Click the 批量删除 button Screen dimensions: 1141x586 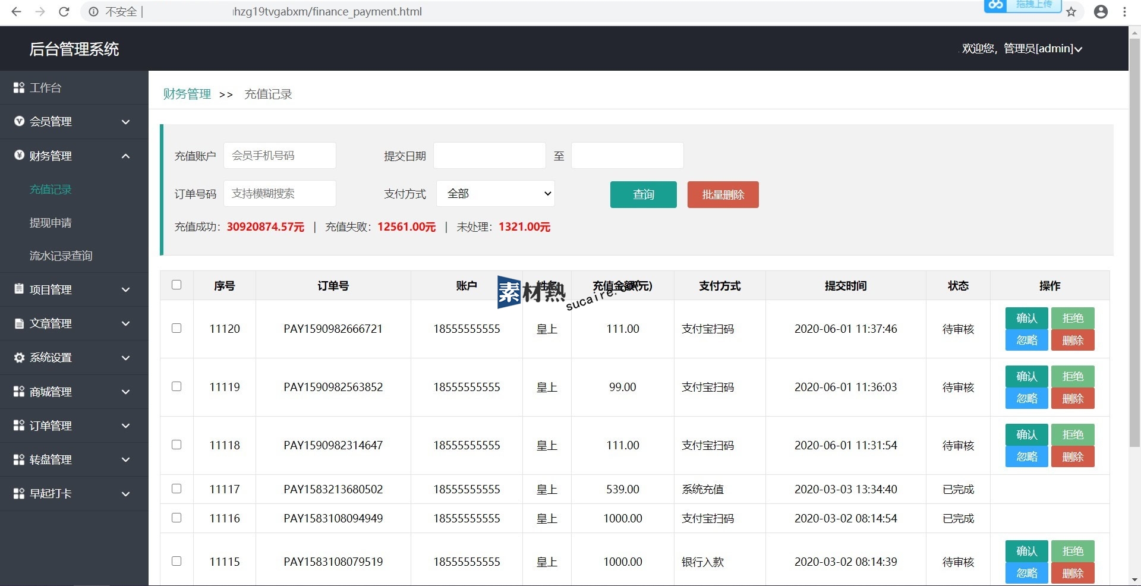click(x=723, y=194)
